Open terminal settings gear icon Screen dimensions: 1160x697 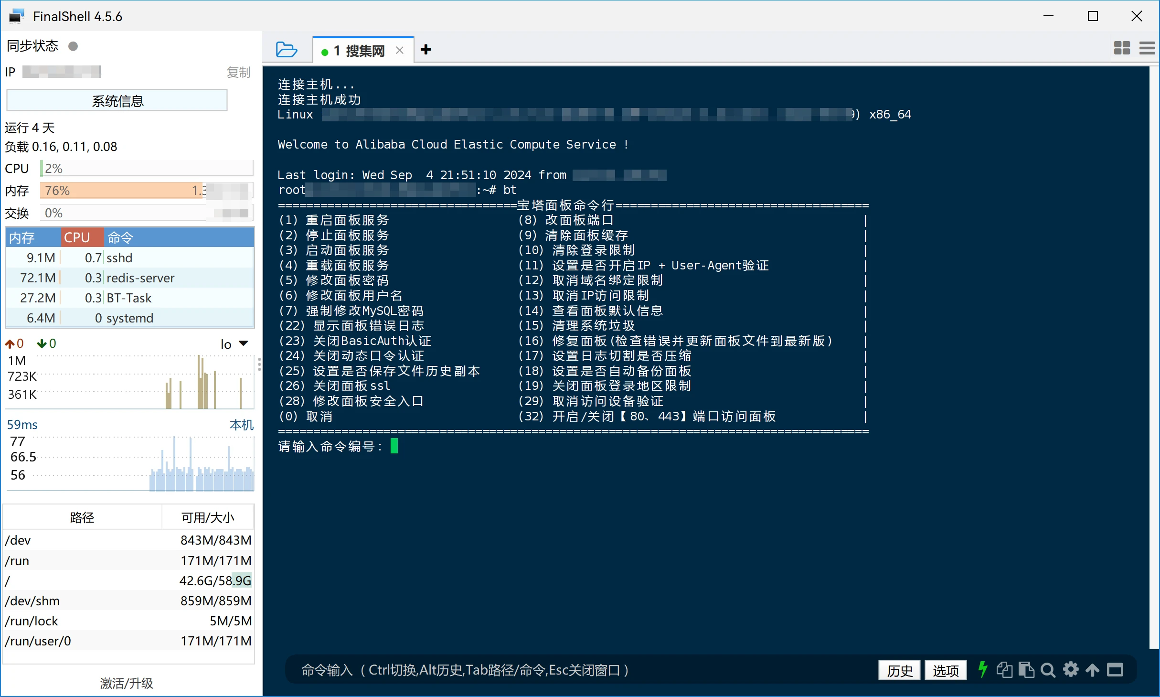coord(1070,670)
